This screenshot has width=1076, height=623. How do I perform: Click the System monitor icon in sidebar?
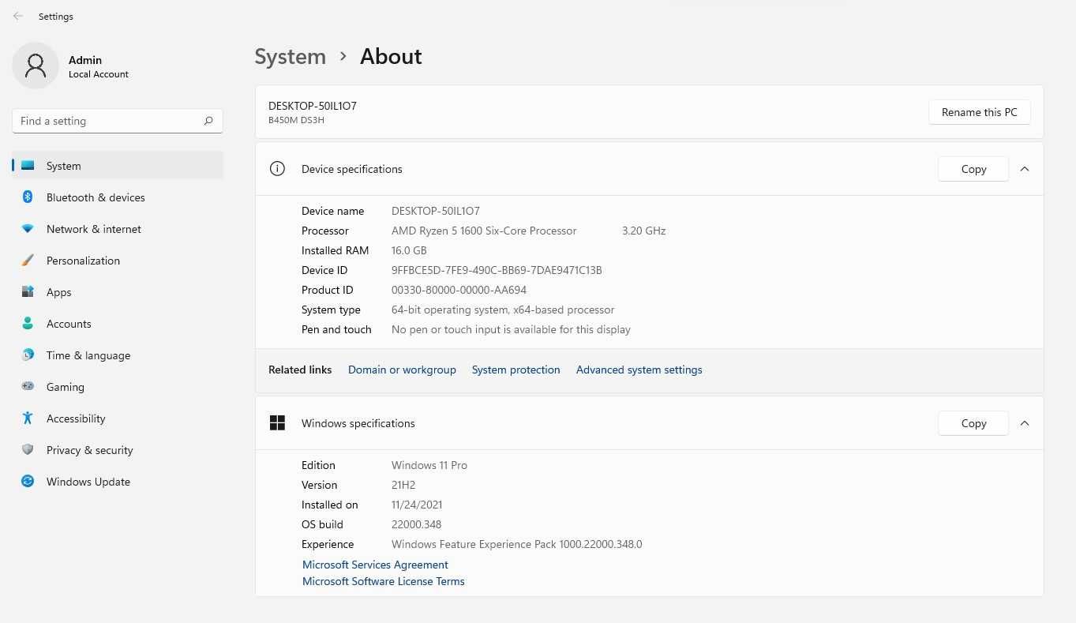(28, 166)
